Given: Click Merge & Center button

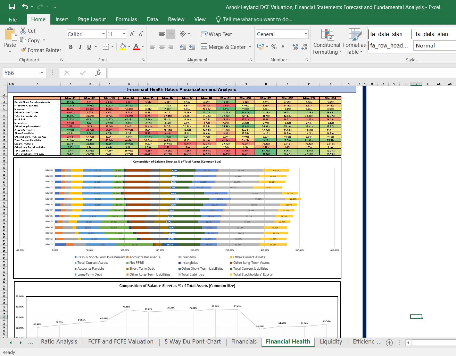Looking at the screenshot, I should click(223, 47).
